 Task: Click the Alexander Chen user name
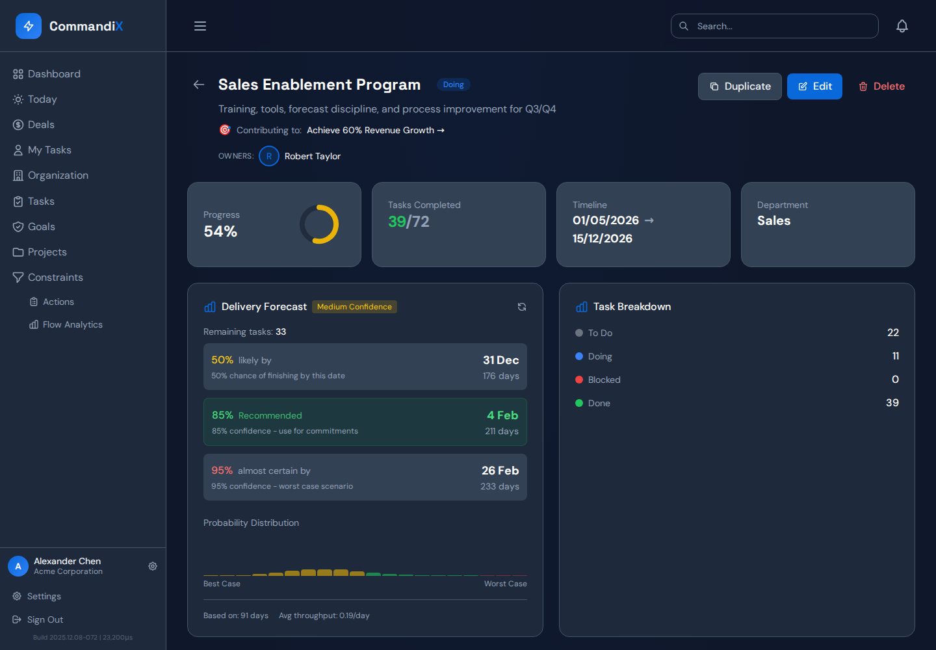pyautogui.click(x=67, y=561)
